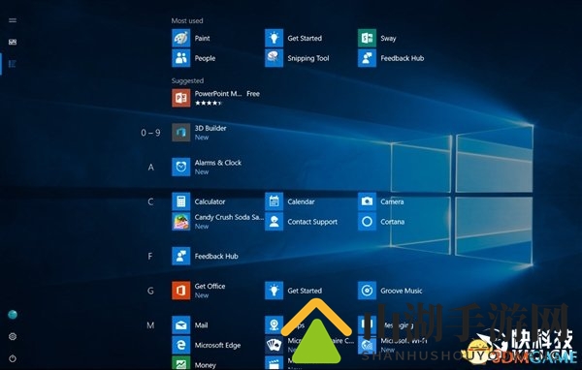This screenshot has height=370, width=582.
Task: Click the letter G group header
Action: click(150, 291)
